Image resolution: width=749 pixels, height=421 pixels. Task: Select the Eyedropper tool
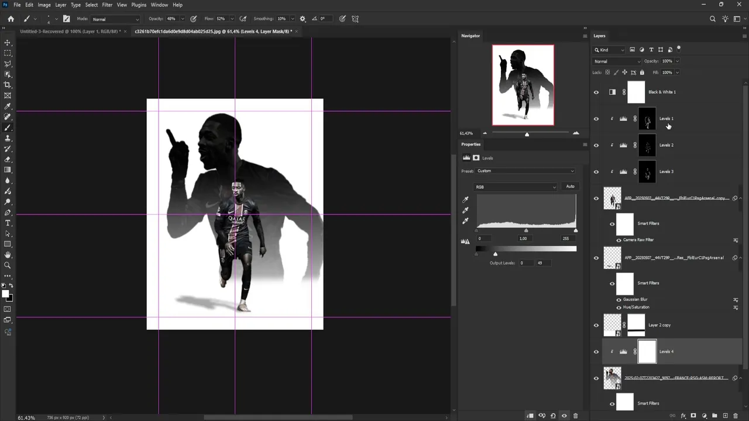point(8,106)
